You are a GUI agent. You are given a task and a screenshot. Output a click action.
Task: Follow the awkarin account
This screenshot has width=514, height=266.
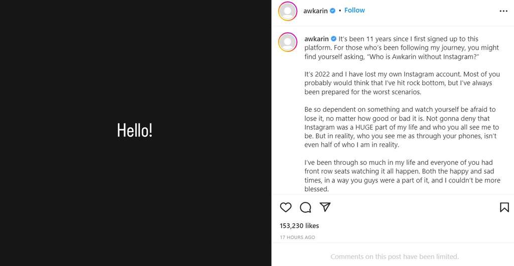[x=354, y=11]
